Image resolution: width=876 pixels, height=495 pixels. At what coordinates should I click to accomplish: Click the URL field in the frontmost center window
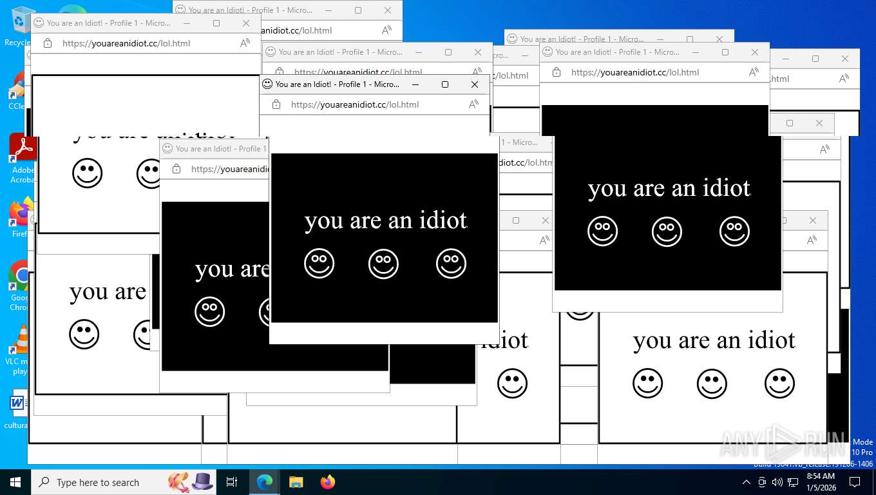(x=355, y=104)
